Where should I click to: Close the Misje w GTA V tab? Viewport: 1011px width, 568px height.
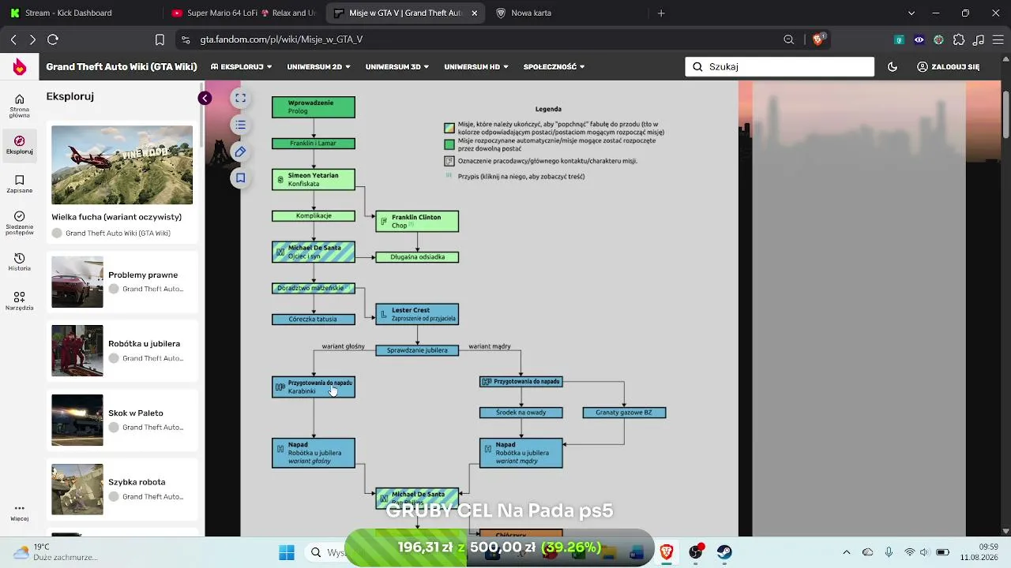click(x=474, y=13)
